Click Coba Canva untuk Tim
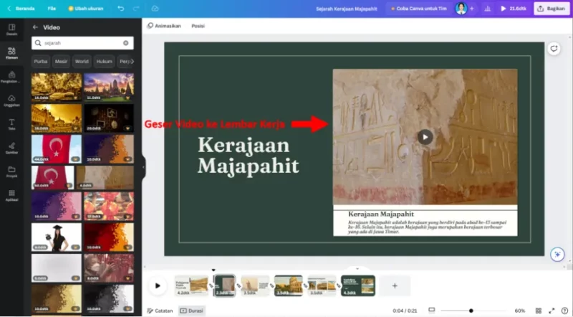The width and height of the screenshot is (573, 317). click(418, 9)
